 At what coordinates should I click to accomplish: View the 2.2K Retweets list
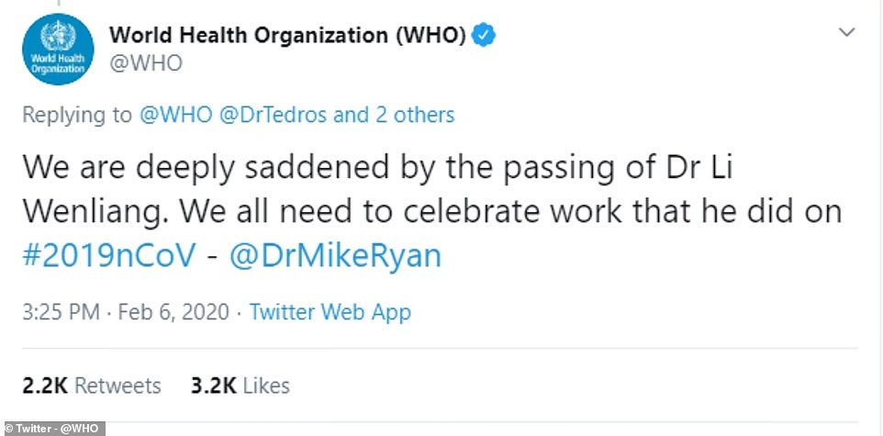click(90, 386)
